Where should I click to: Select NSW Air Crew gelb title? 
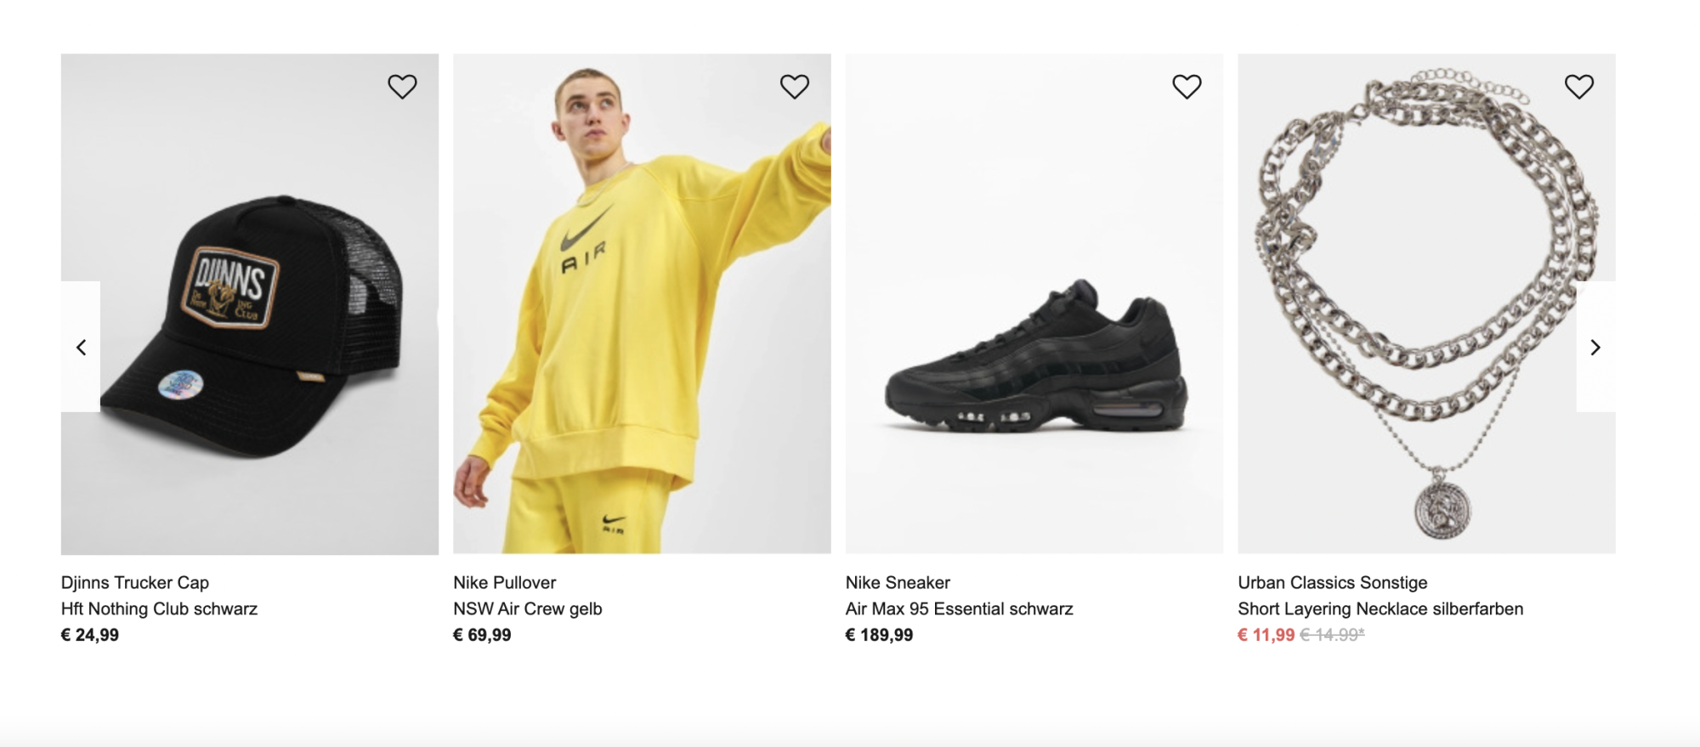pos(527,609)
